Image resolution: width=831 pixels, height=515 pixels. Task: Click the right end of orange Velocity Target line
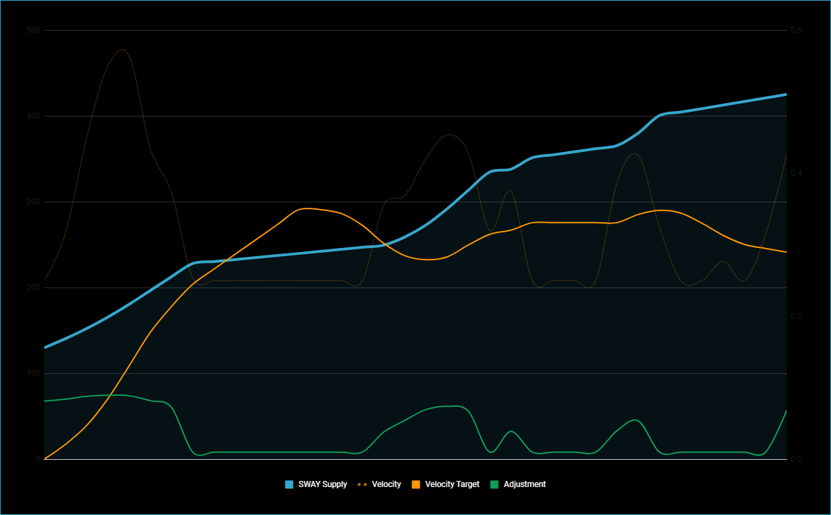coord(786,252)
